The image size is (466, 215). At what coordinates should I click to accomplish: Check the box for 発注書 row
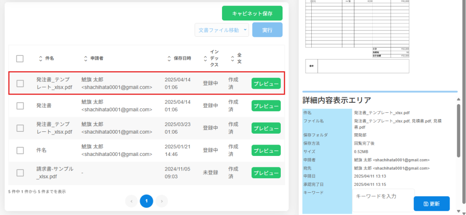click(x=20, y=106)
